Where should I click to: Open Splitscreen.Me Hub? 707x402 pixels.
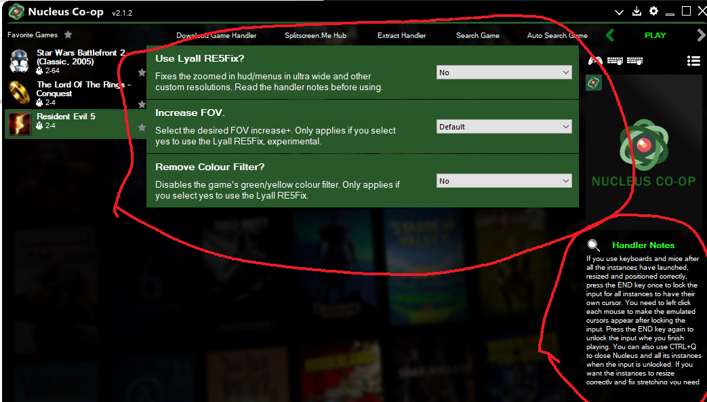pos(316,35)
